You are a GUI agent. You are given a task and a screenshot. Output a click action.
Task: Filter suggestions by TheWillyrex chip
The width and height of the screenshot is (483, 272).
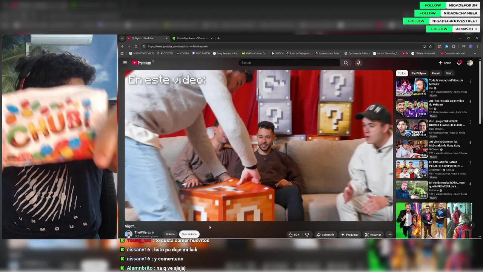(x=418, y=73)
